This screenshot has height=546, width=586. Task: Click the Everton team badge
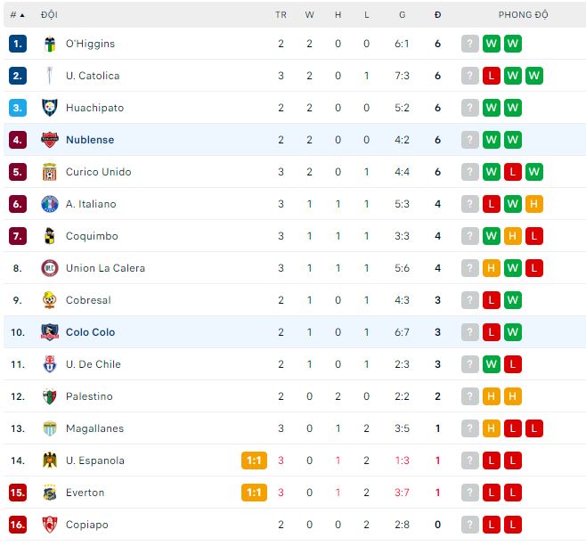(50, 493)
